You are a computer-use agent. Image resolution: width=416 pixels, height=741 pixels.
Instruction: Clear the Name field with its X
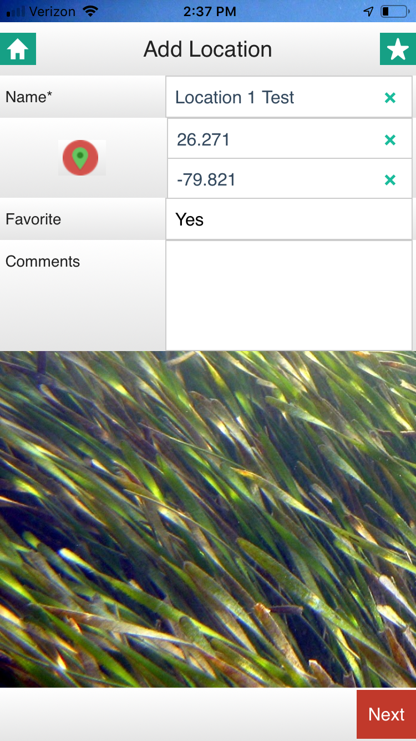[x=390, y=98]
